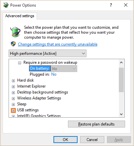Expand the Sleep node
Image resolution: width=134 pixels, height=146 pixels.
13,104
